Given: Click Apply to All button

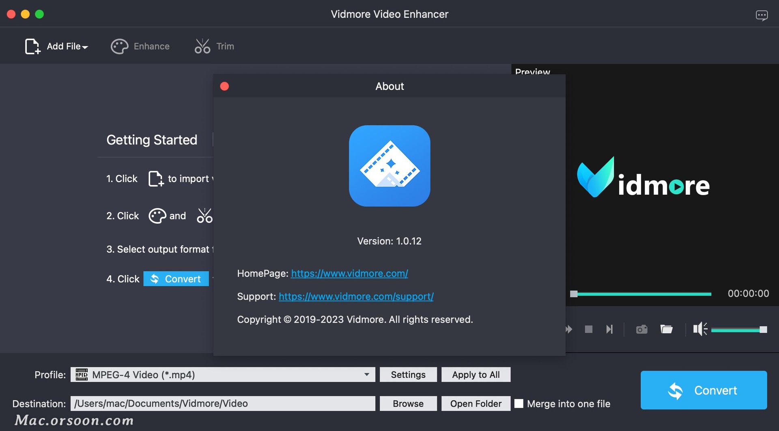Looking at the screenshot, I should (x=476, y=375).
